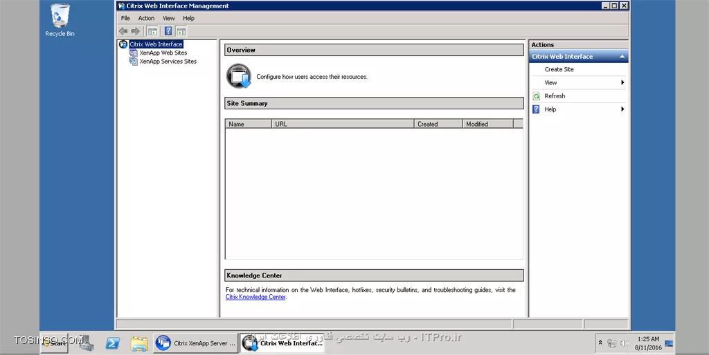Screen dimensions: 709x355
Task: Sort by the Created column header
Action: (x=438, y=124)
